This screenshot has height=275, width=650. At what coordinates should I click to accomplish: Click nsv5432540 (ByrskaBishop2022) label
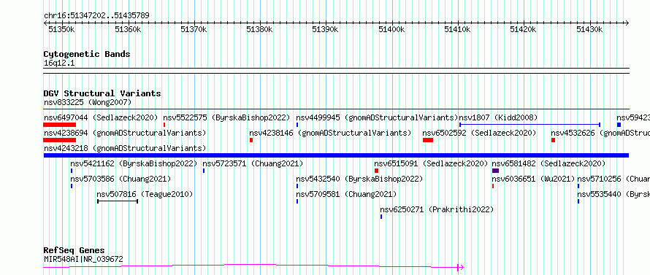359,179
